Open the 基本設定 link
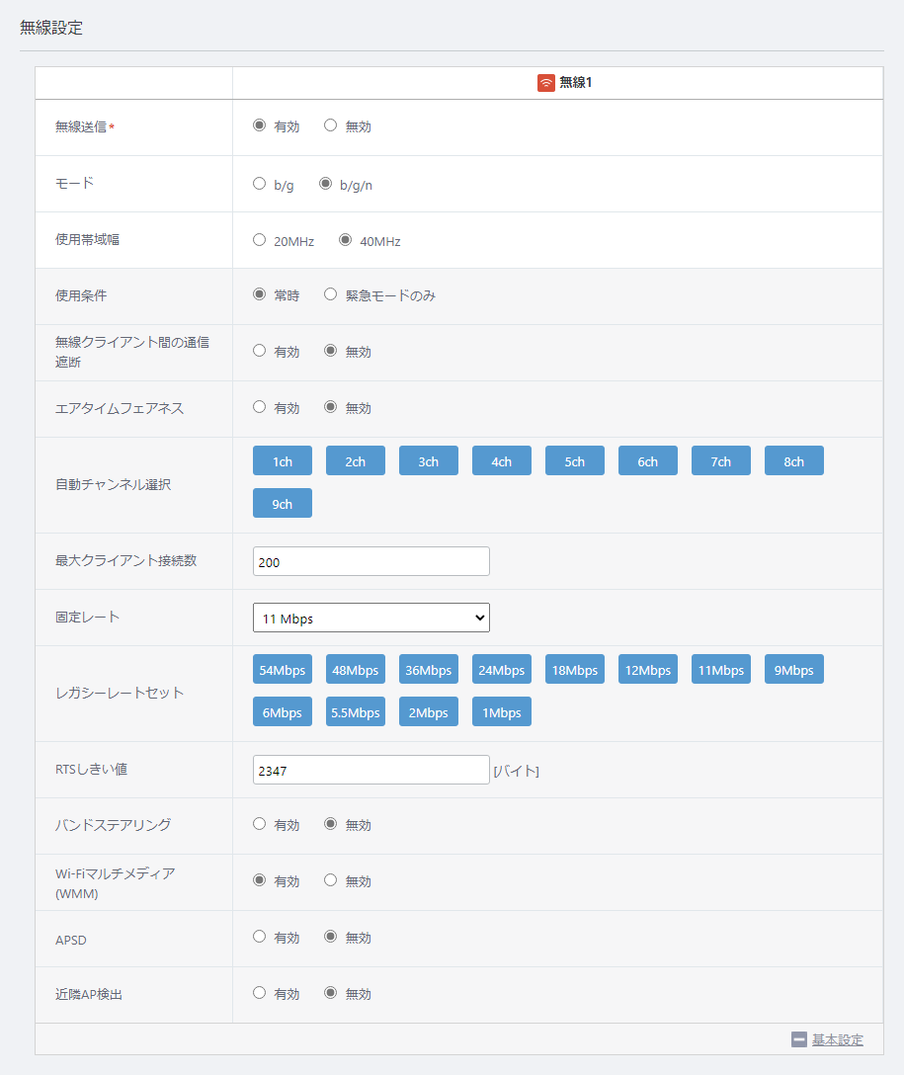904x1075 pixels. point(838,1039)
